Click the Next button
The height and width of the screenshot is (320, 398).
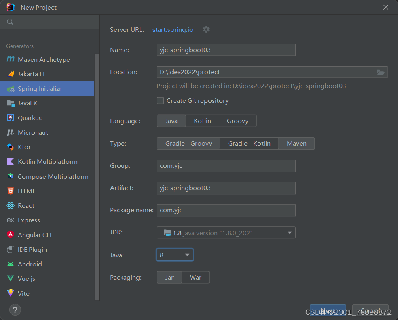coord(328,311)
